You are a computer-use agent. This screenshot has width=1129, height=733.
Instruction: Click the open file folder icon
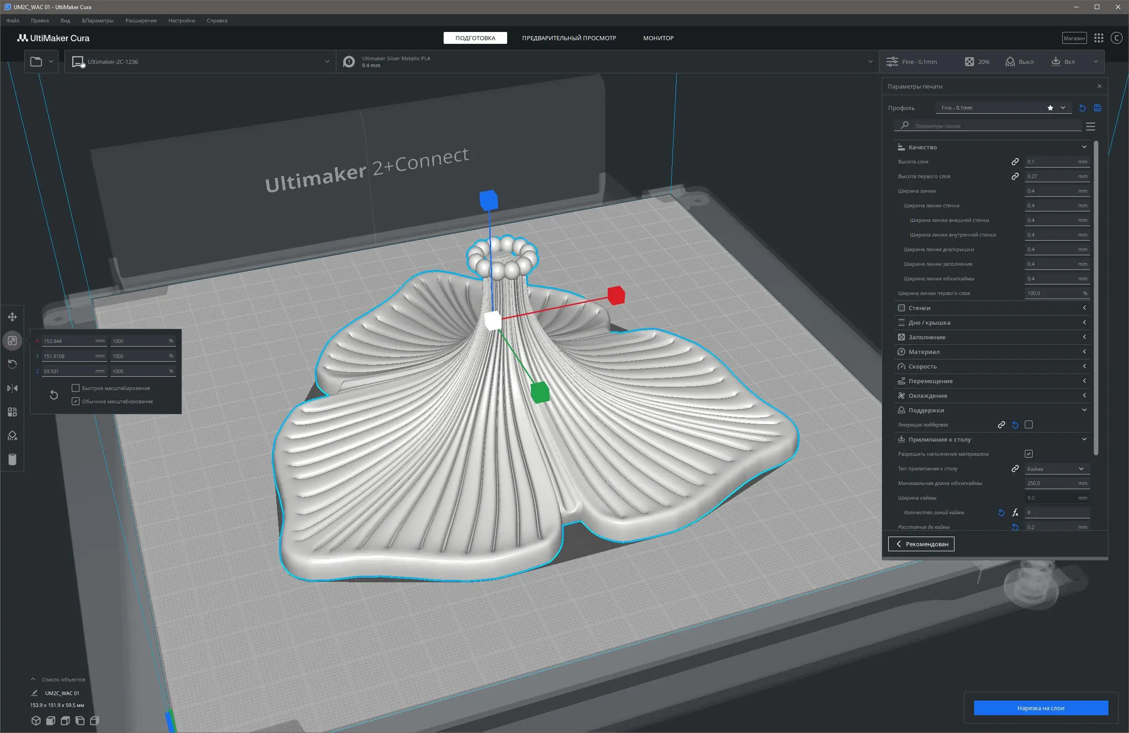click(36, 62)
